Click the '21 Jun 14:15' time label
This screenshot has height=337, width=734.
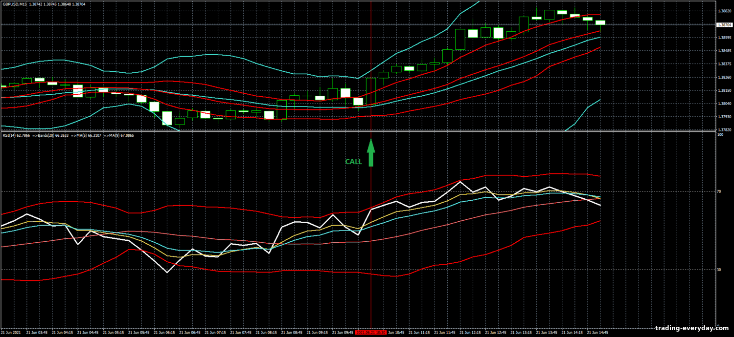[x=572, y=333]
